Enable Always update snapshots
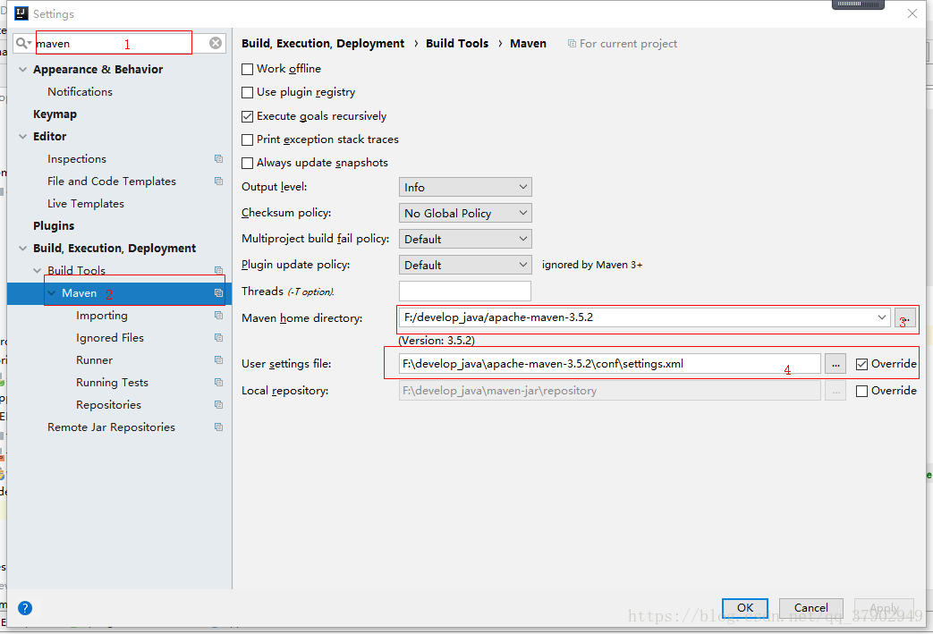 [248, 163]
